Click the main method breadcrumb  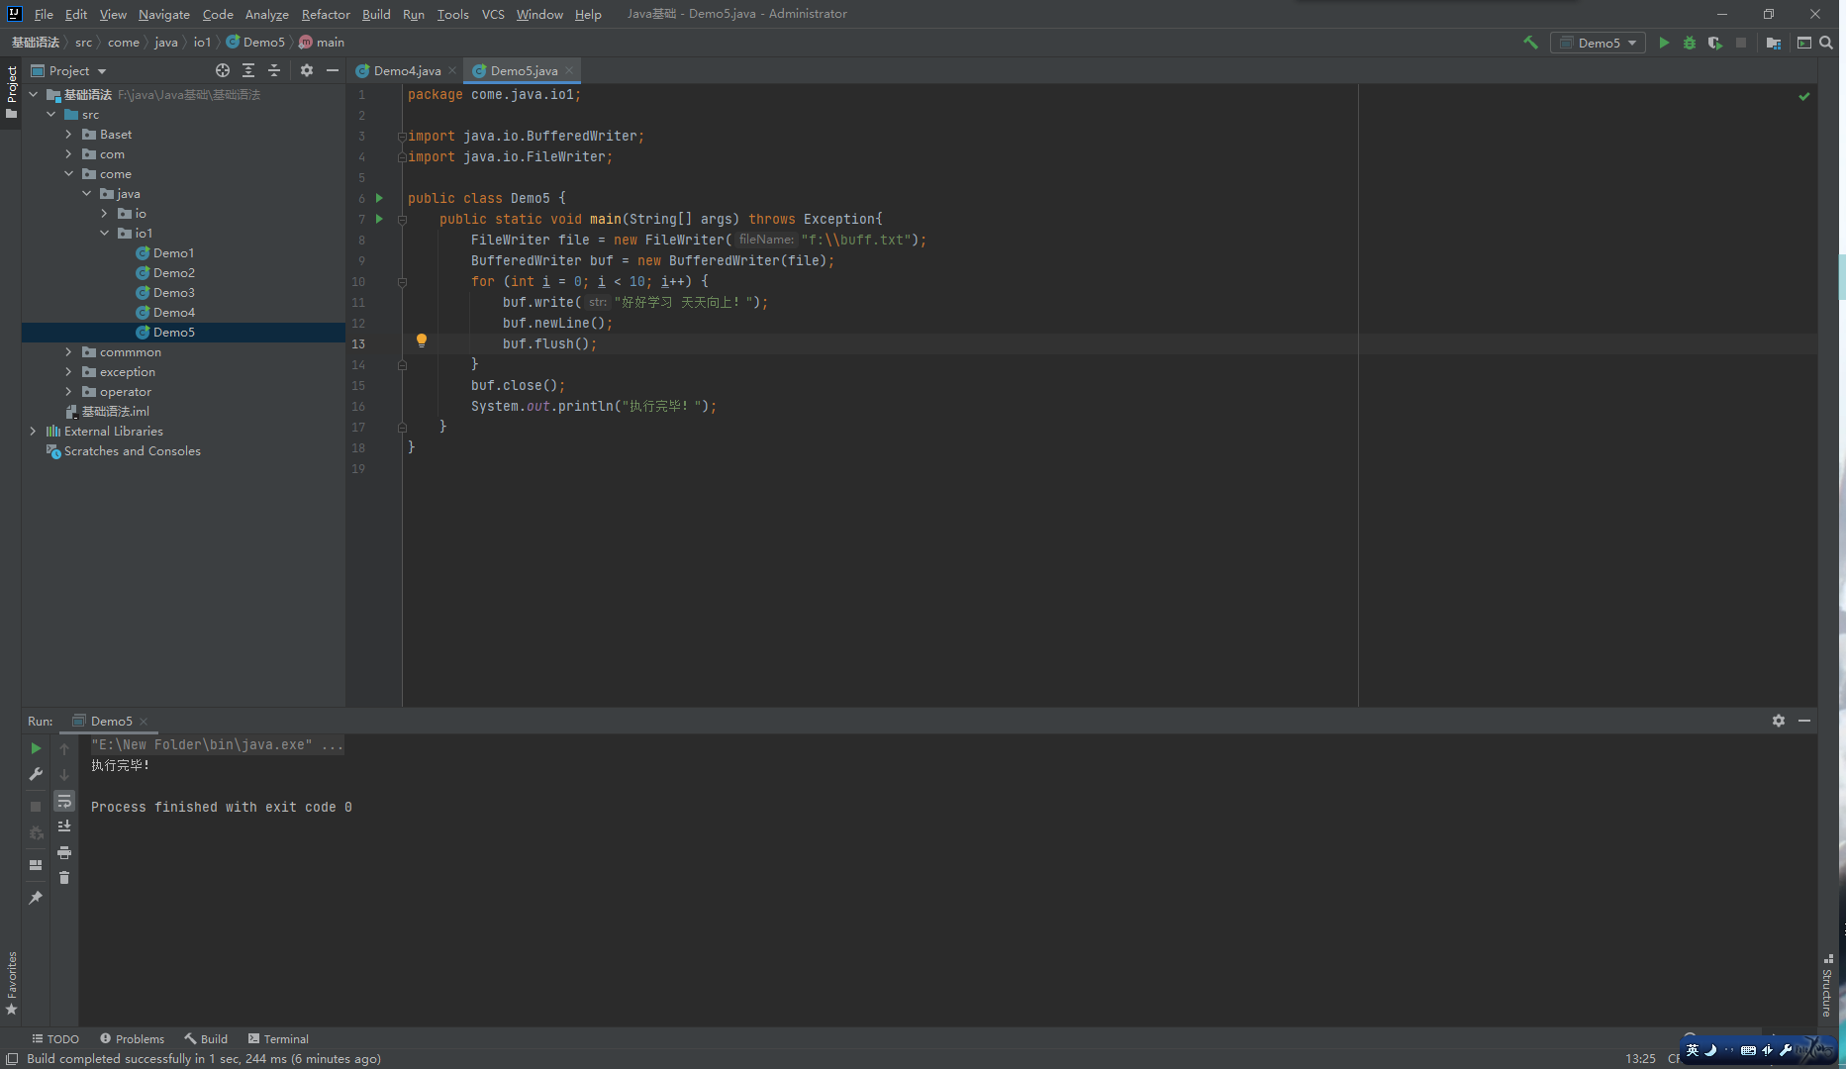click(x=322, y=43)
